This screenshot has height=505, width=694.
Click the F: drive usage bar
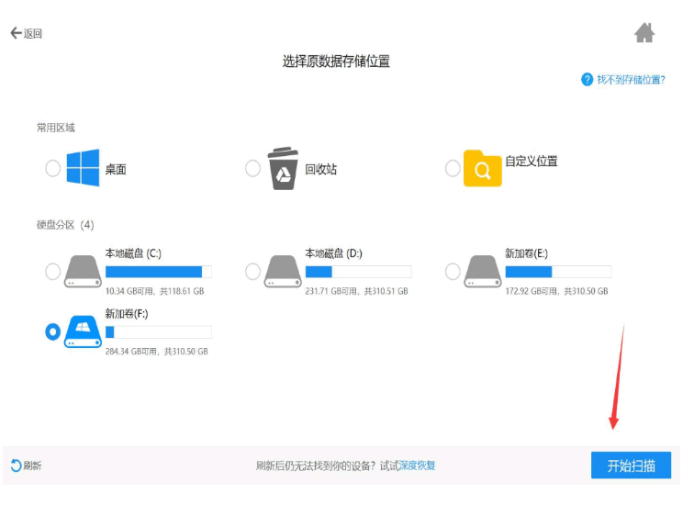tap(159, 331)
